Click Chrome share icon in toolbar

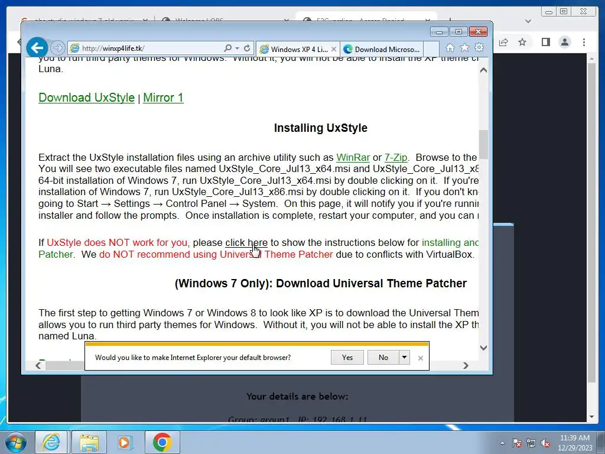503,42
